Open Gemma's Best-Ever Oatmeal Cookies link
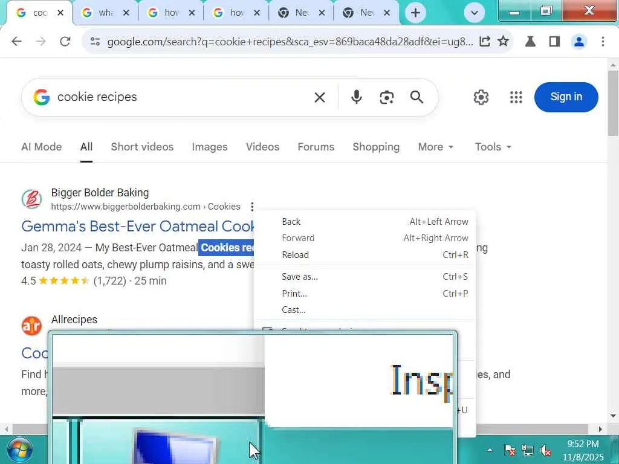This screenshot has width=619, height=464. (x=138, y=226)
